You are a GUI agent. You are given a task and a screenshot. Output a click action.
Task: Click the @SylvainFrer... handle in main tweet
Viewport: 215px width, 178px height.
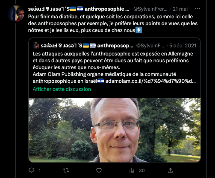150,9
